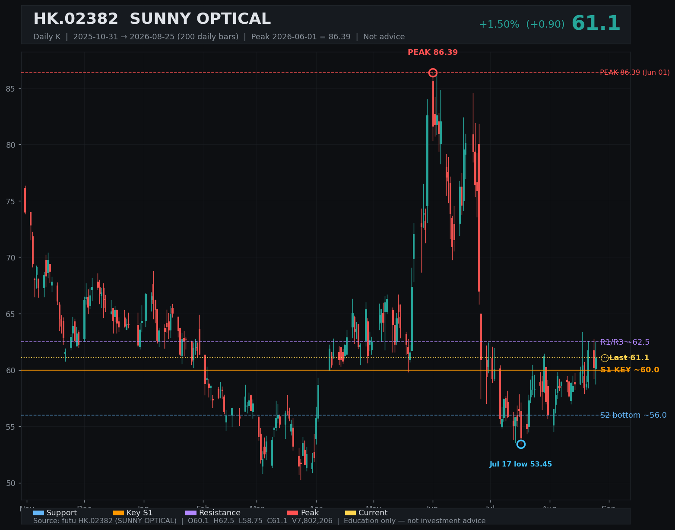
Task: Click the 'Current' legend text
Action: click(x=373, y=513)
